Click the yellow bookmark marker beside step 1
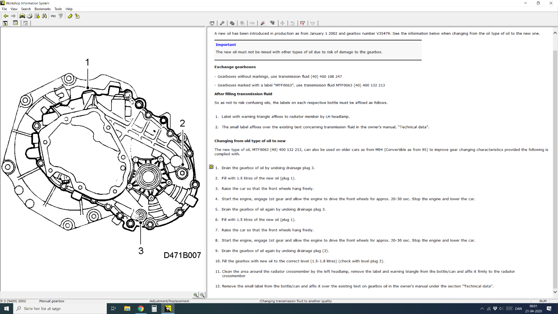This screenshot has width=558, height=314. (211, 167)
